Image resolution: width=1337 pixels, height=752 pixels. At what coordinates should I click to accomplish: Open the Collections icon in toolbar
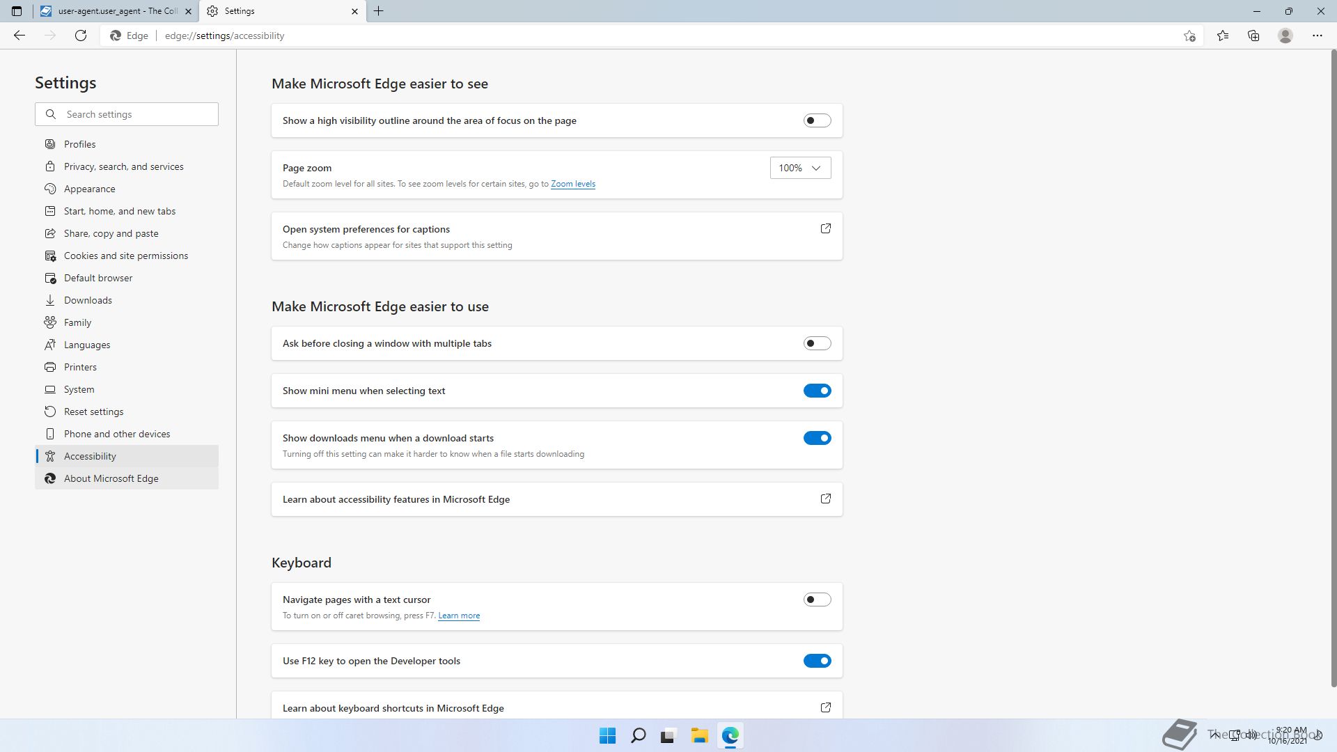(x=1253, y=36)
